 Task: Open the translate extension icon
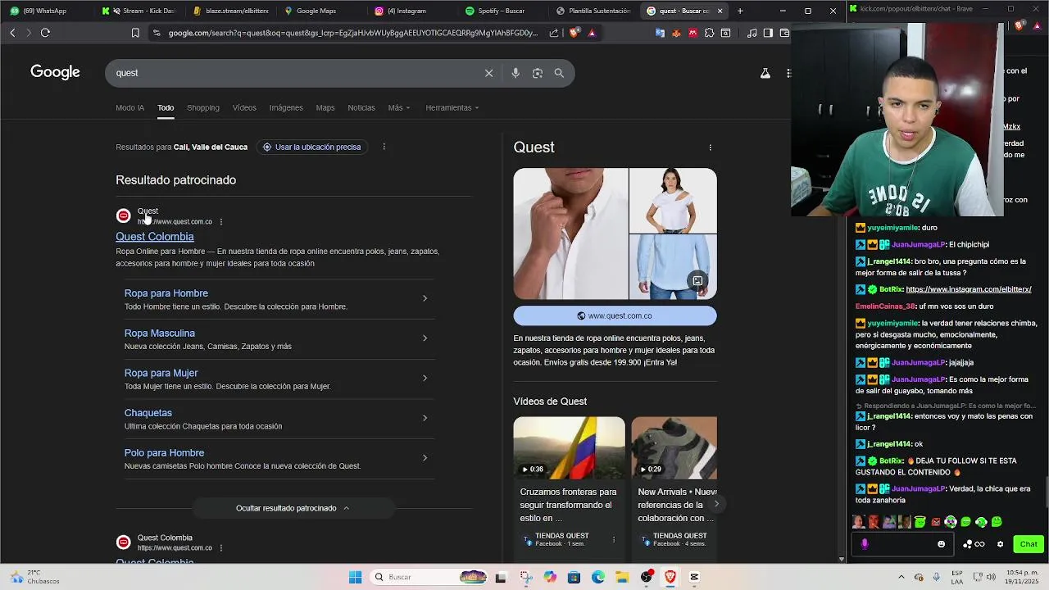[660, 33]
